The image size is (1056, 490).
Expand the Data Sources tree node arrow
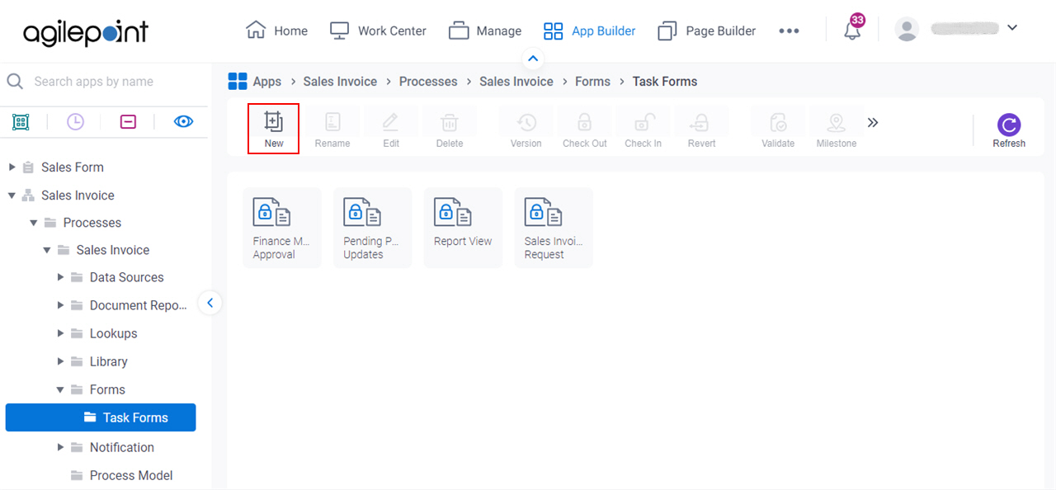60,277
